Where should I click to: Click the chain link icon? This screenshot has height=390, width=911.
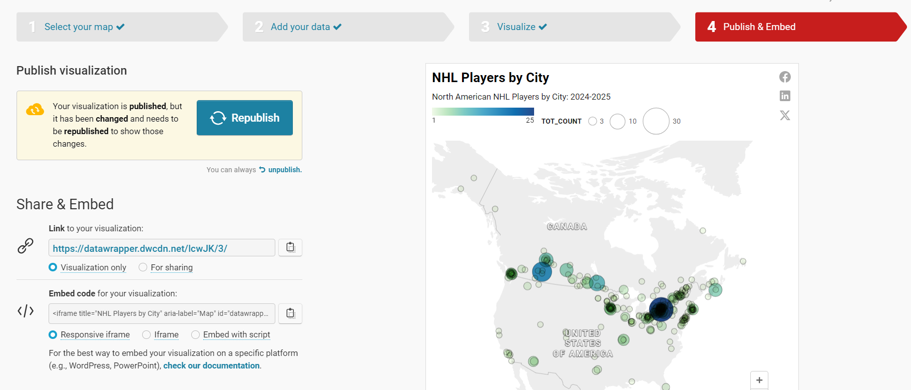[x=26, y=246]
